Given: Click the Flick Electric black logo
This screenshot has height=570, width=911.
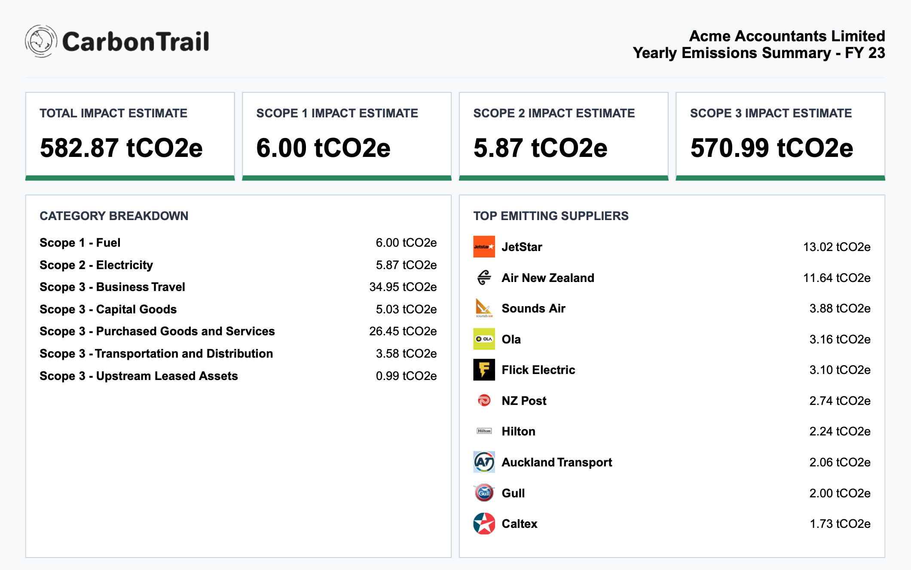Looking at the screenshot, I should (x=484, y=370).
